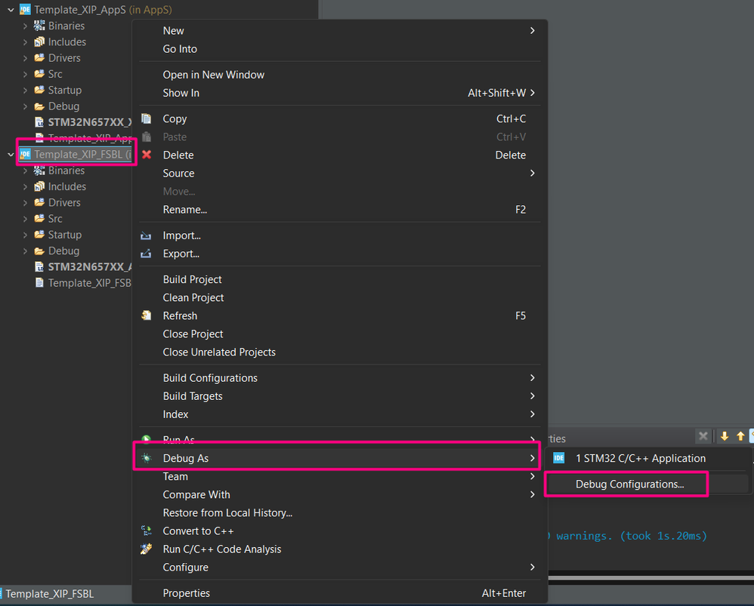Choose Close Project
The image size is (754, 606).
click(x=339, y=334)
